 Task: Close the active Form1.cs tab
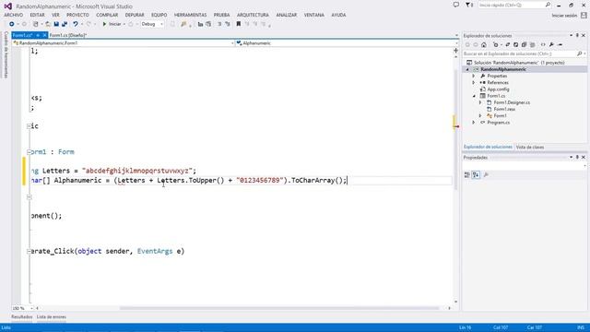point(44,35)
